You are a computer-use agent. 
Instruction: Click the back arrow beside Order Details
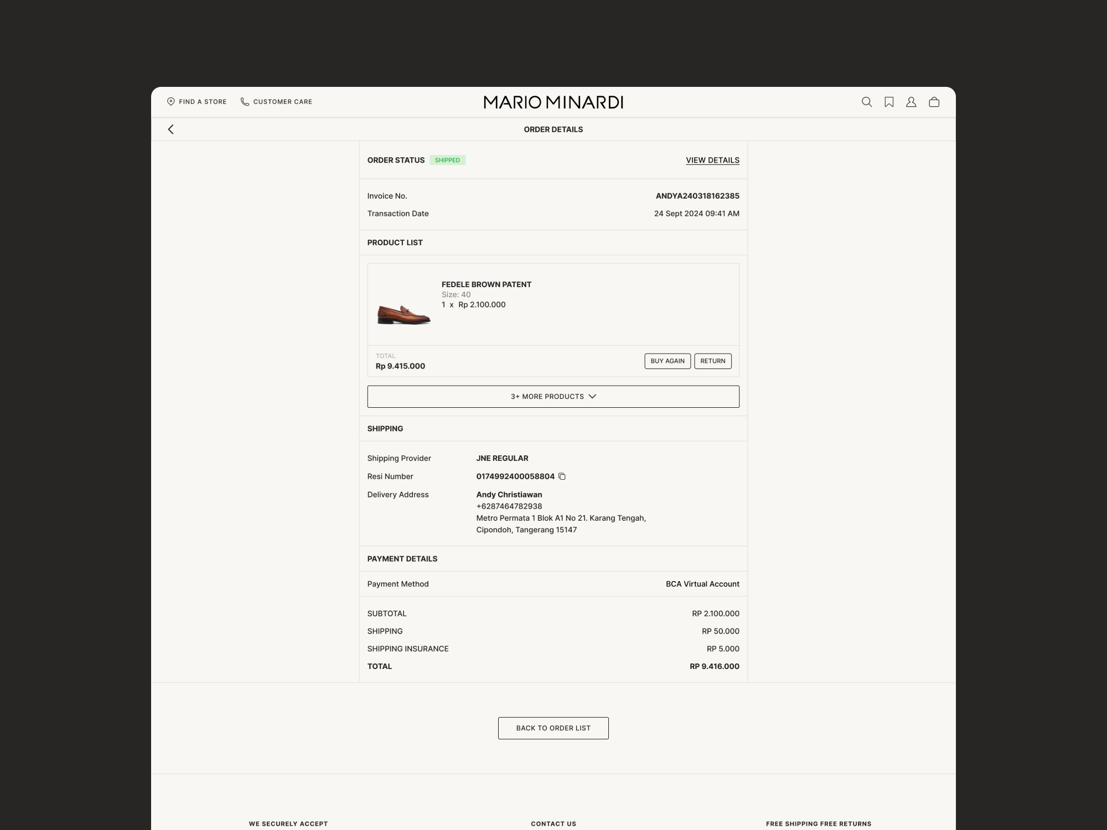pos(171,129)
